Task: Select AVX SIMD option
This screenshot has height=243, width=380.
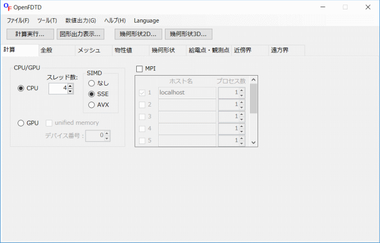Action: 92,105
